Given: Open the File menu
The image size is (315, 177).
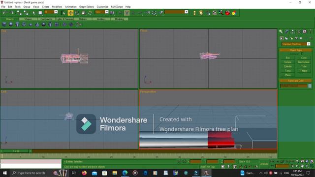Looking at the screenshot, I should tap(3, 6).
